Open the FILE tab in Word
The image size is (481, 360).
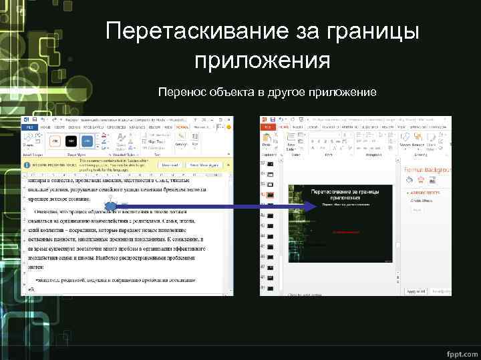click(x=30, y=127)
